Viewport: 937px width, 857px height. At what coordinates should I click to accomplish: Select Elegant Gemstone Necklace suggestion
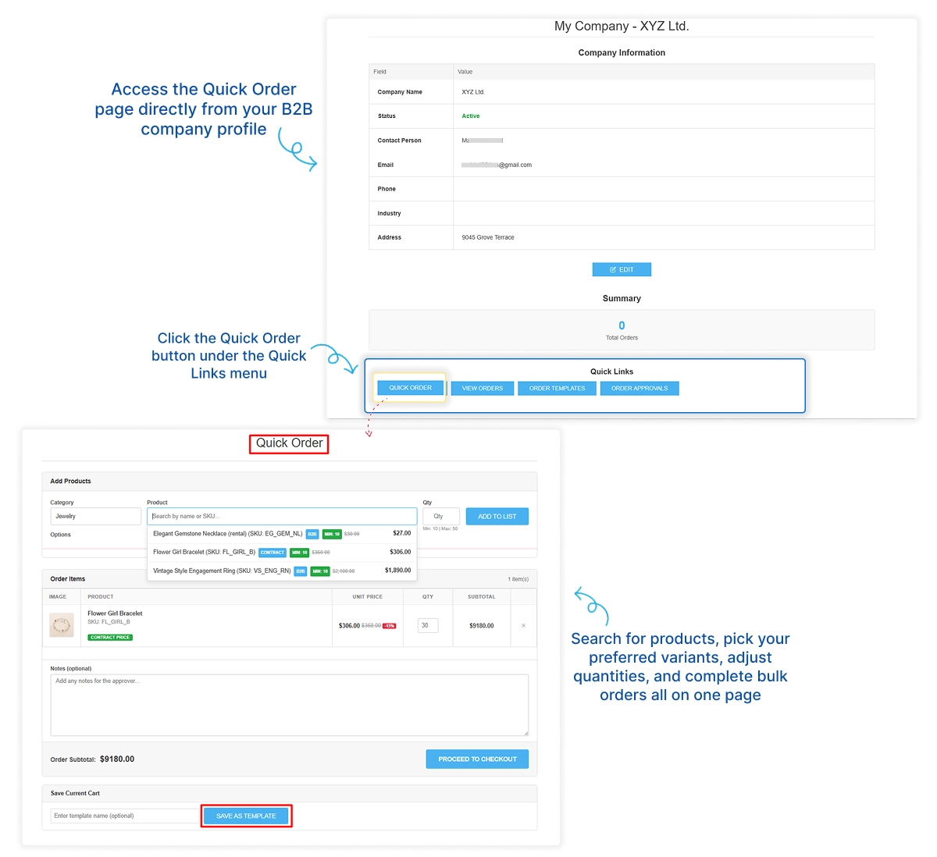282,534
